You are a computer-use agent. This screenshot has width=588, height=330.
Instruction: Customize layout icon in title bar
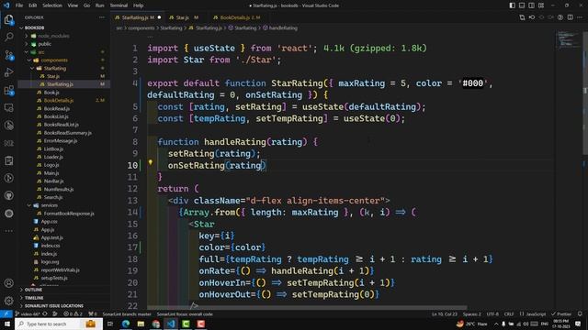click(541, 5)
